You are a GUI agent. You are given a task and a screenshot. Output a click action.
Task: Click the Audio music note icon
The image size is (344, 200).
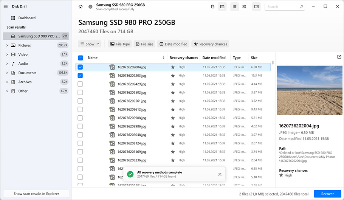(x=13, y=64)
